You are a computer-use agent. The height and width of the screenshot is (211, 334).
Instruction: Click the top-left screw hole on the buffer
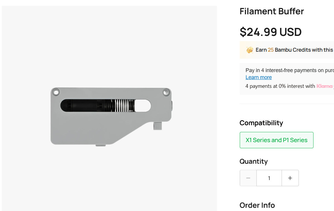56,92
